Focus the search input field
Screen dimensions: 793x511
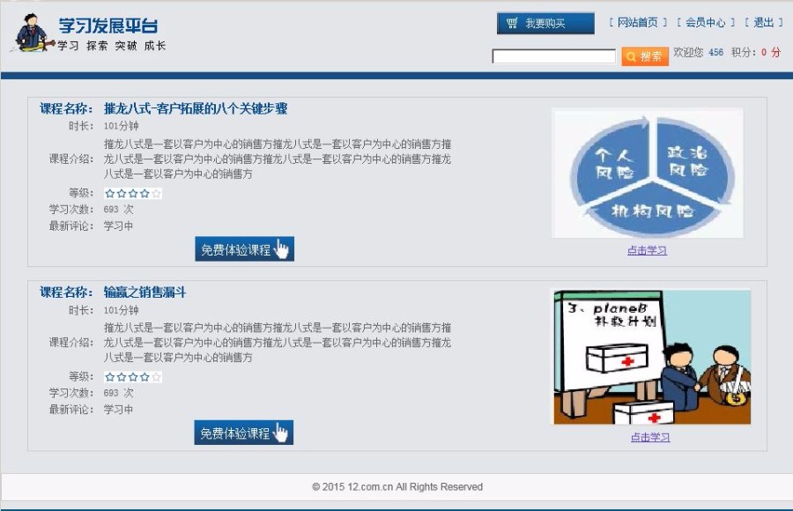tap(554, 56)
